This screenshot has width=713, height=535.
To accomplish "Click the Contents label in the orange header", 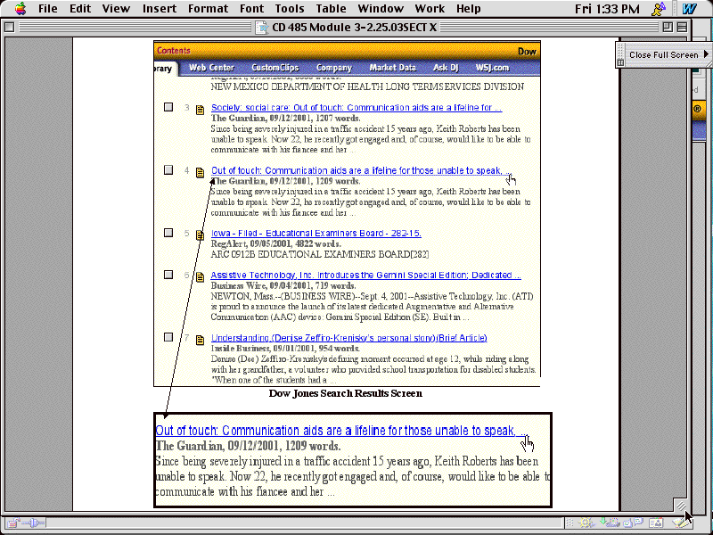I will [173, 51].
